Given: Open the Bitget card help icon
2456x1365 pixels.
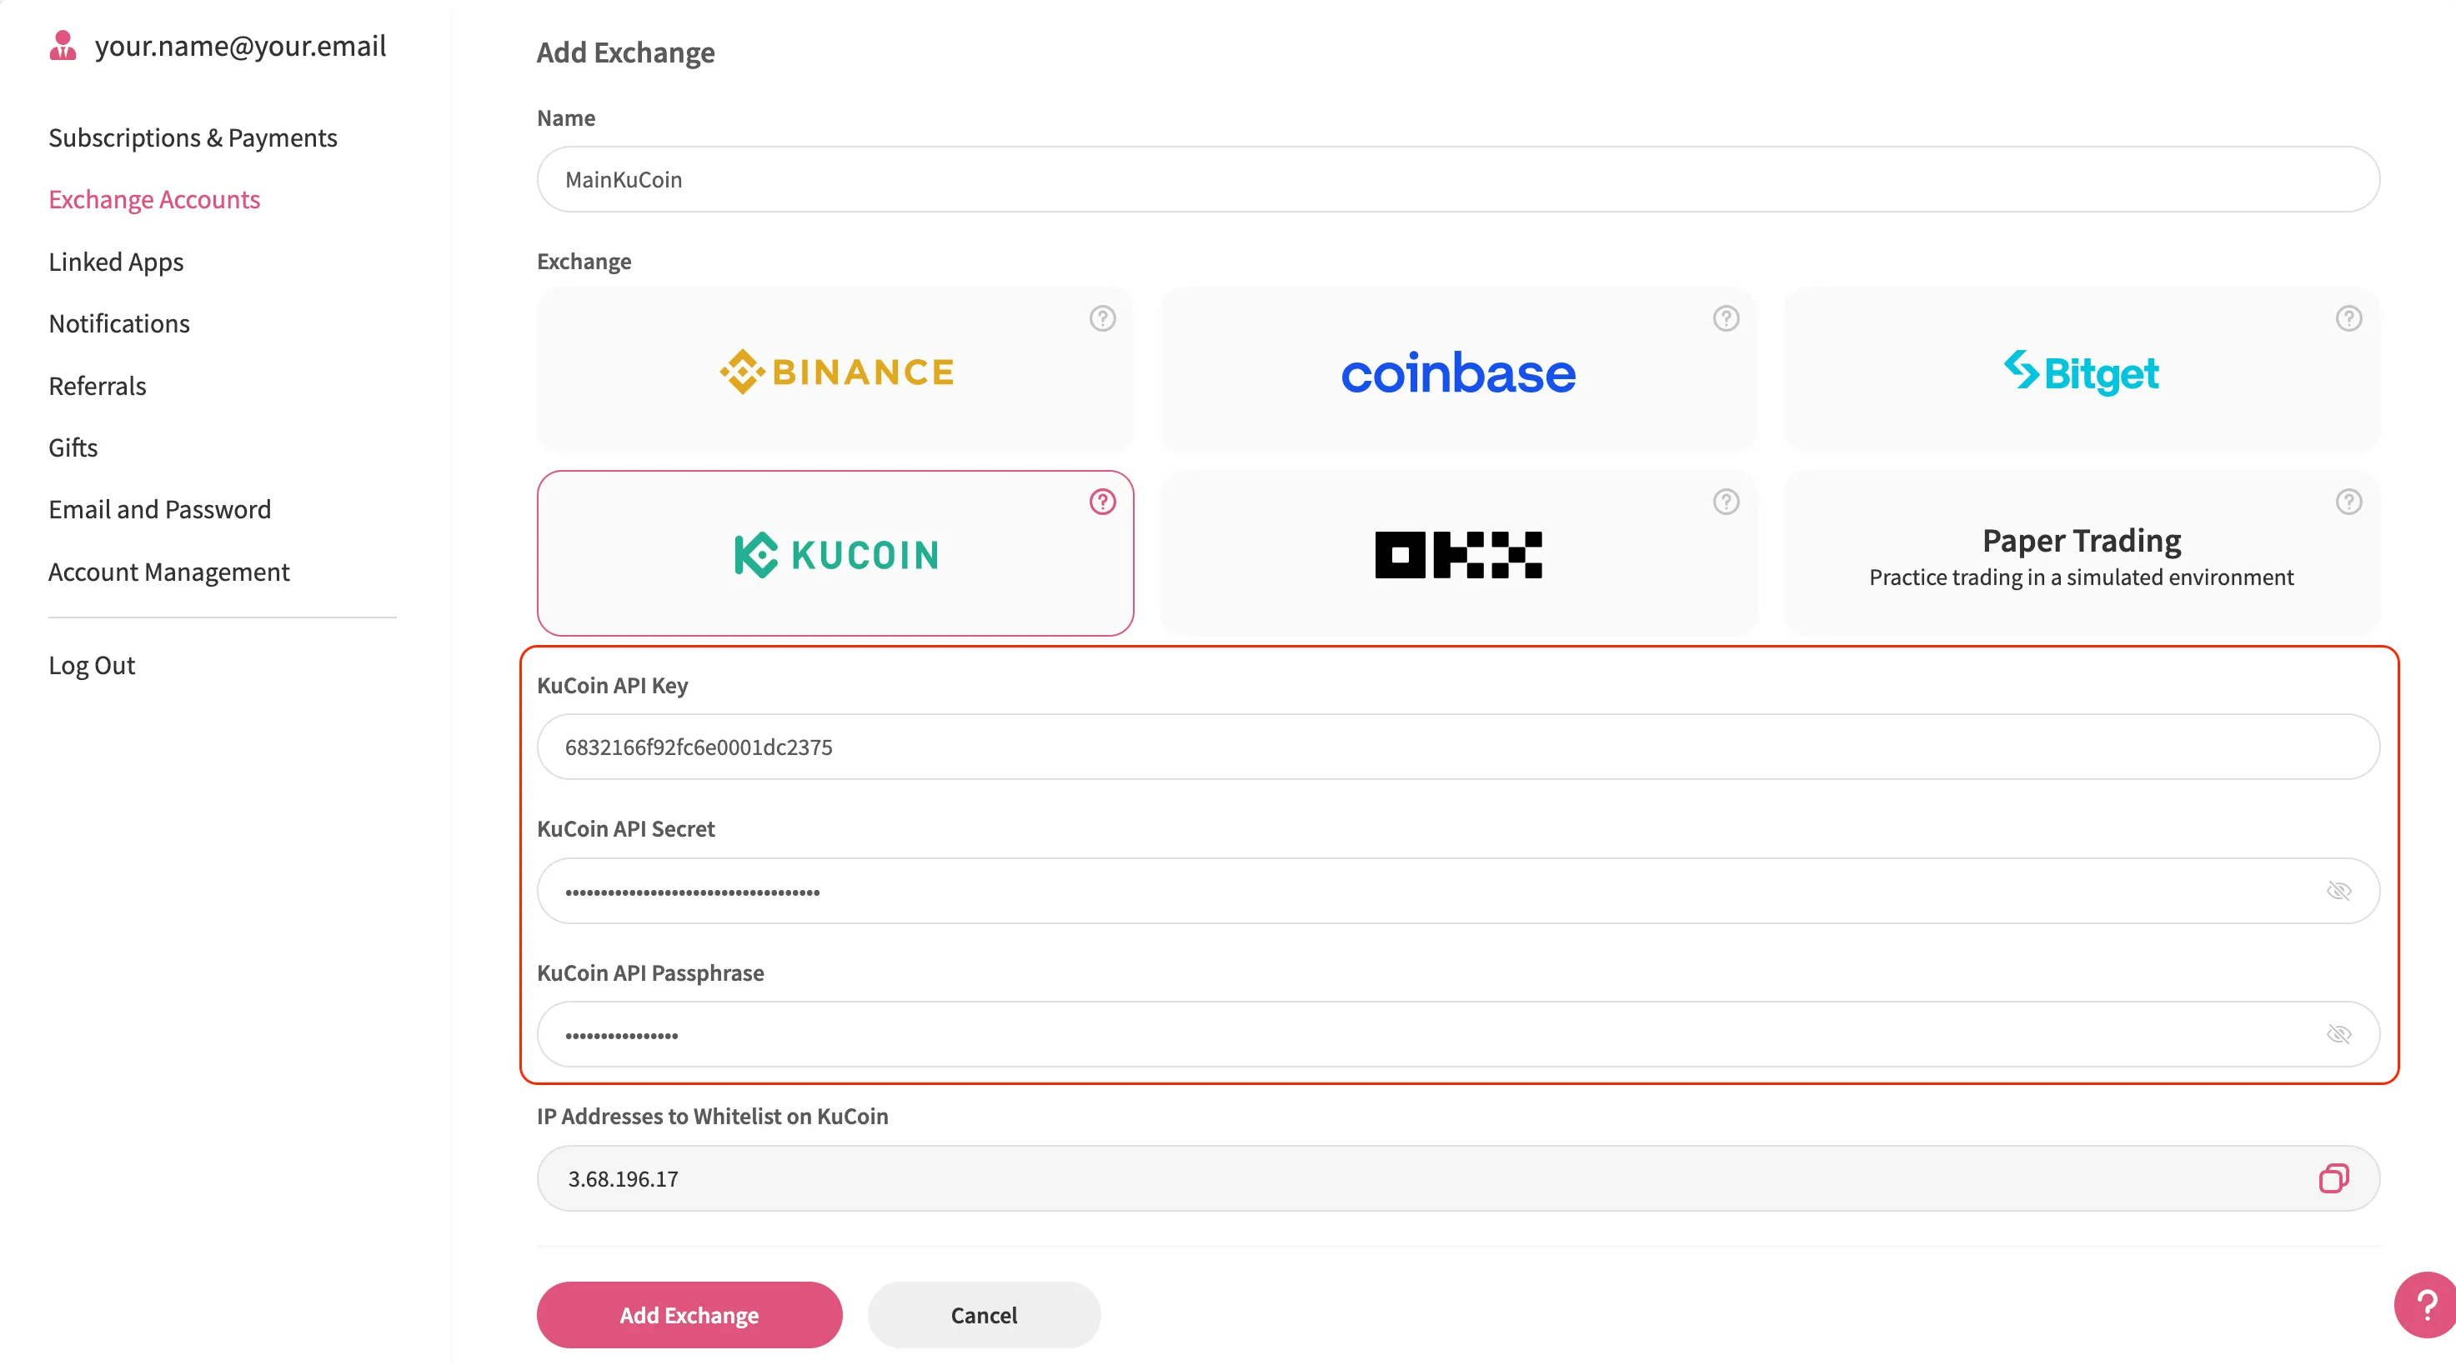Looking at the screenshot, I should [2348, 318].
